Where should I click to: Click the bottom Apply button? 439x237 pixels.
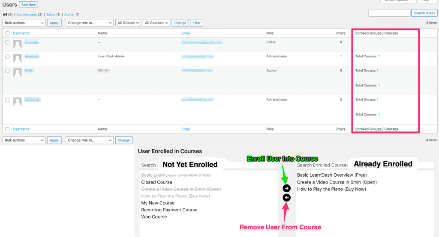[x=54, y=140]
